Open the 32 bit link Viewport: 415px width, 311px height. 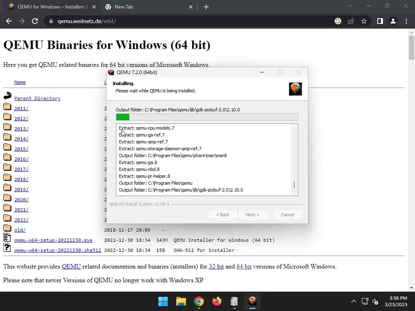[x=216, y=266]
